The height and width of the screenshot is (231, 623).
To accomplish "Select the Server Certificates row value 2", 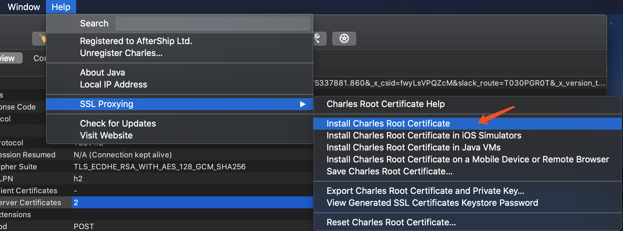I will 193,202.
